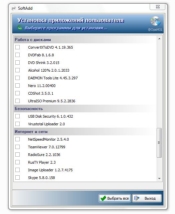The image size is (175, 214).
Task: Mark UltraISO Premium 9.5.2.2836 for installation
Action: click(17, 101)
